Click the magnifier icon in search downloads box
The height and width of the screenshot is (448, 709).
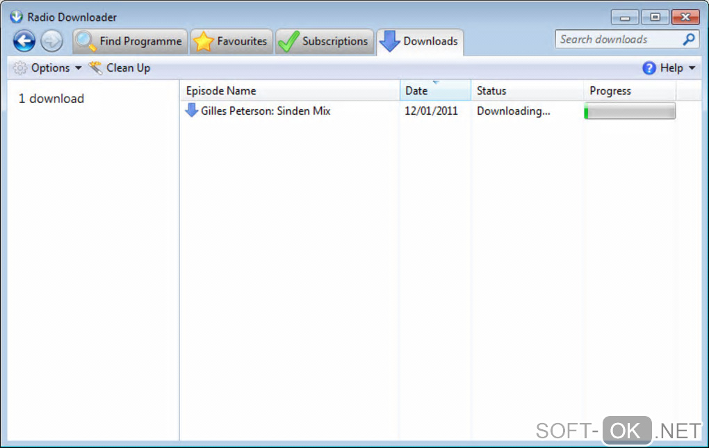(x=689, y=40)
